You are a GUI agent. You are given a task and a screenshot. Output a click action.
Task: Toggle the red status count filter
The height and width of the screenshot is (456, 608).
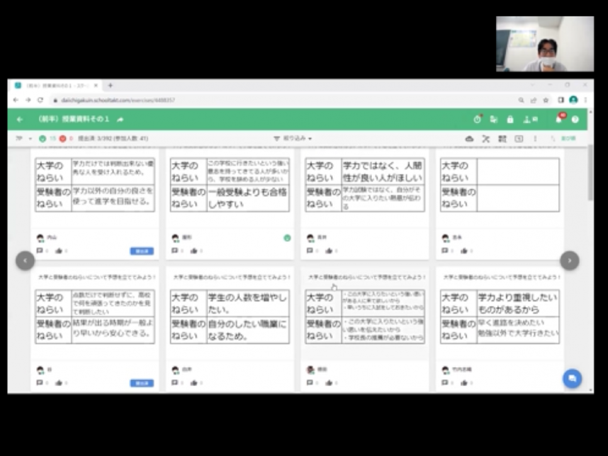(x=62, y=139)
